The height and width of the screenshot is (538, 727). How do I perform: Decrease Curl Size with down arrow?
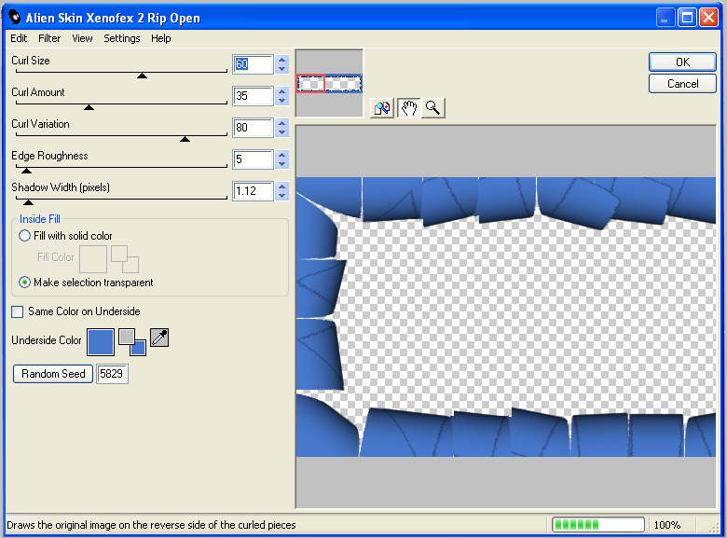click(x=281, y=69)
